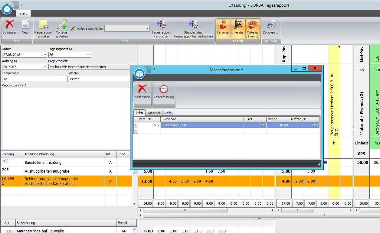Click Auftrag-Nr. cell 2301
The height and width of the screenshot is (233, 380).
pyautogui.click(x=304, y=125)
